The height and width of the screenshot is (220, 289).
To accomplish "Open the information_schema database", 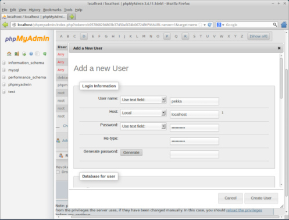I will pyautogui.click(x=26, y=63).
